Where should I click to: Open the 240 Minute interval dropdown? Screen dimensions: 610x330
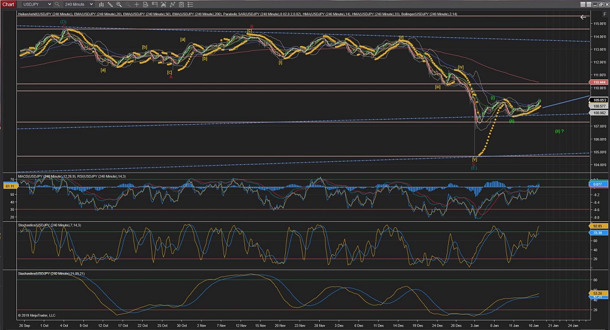coord(79,5)
